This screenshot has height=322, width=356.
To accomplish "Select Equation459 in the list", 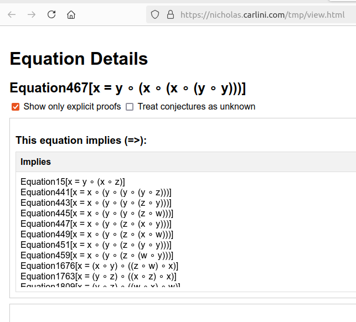I will point(97,255).
